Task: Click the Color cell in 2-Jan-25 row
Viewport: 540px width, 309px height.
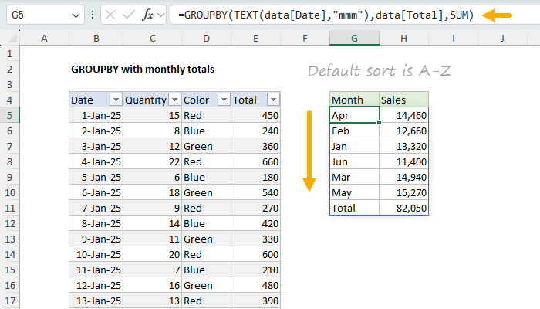Action: (x=206, y=131)
